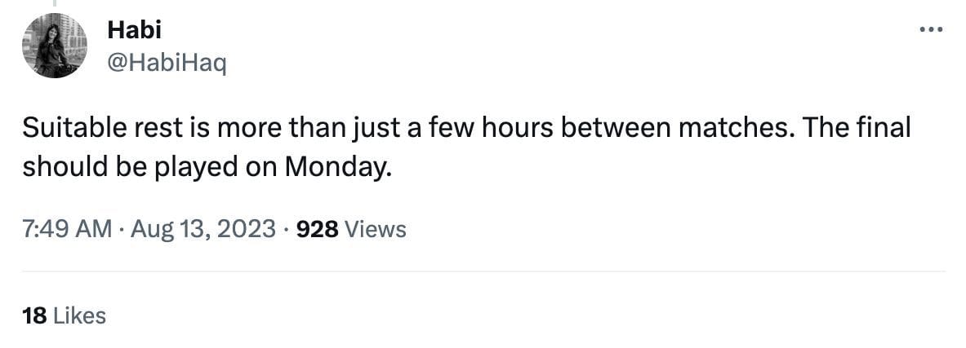Open the Habi display name link
Viewport: 966px width, 348px height.
(135, 31)
